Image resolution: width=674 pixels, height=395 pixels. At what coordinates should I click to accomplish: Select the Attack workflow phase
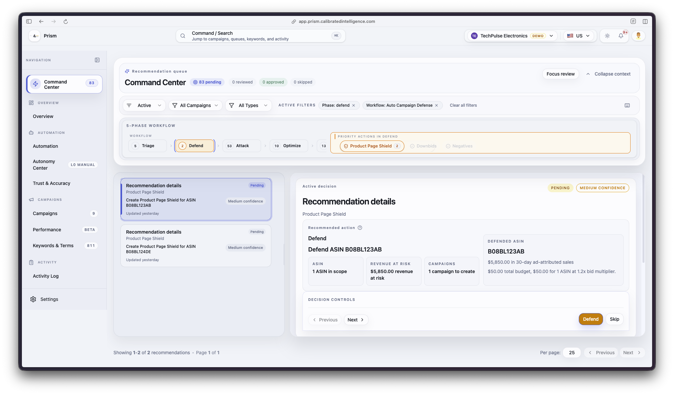(242, 146)
